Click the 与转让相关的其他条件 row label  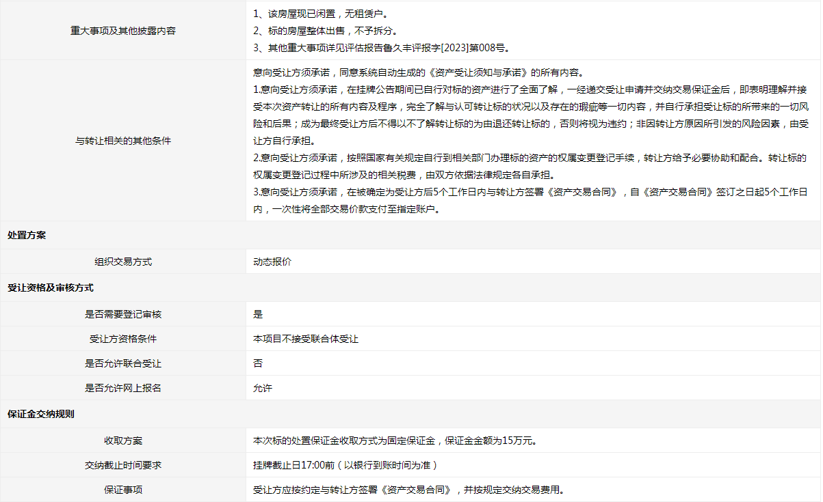(x=123, y=141)
